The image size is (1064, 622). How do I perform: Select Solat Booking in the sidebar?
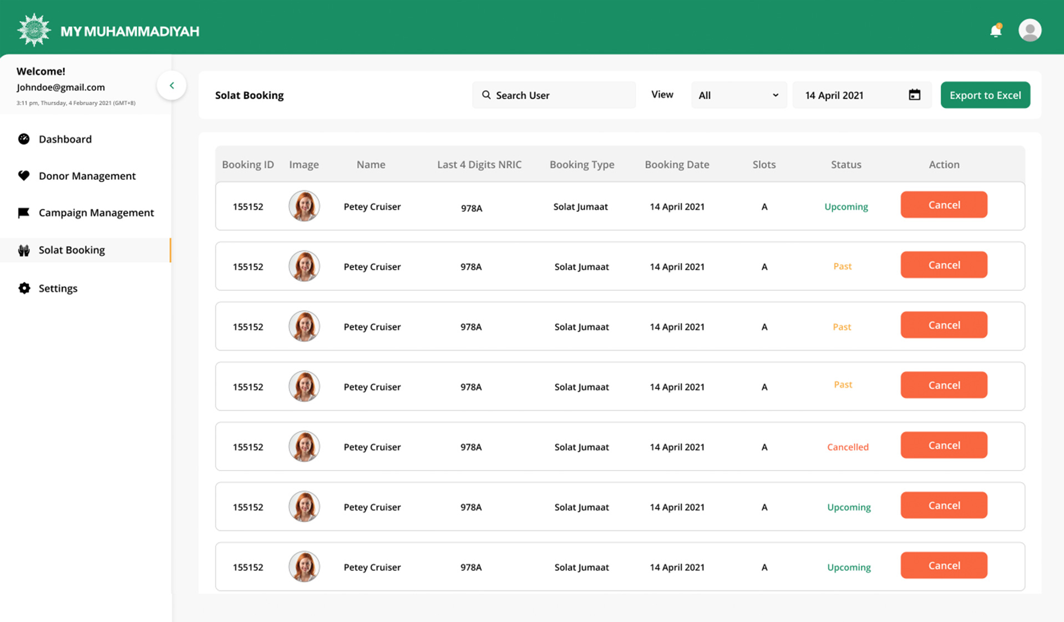coord(85,250)
